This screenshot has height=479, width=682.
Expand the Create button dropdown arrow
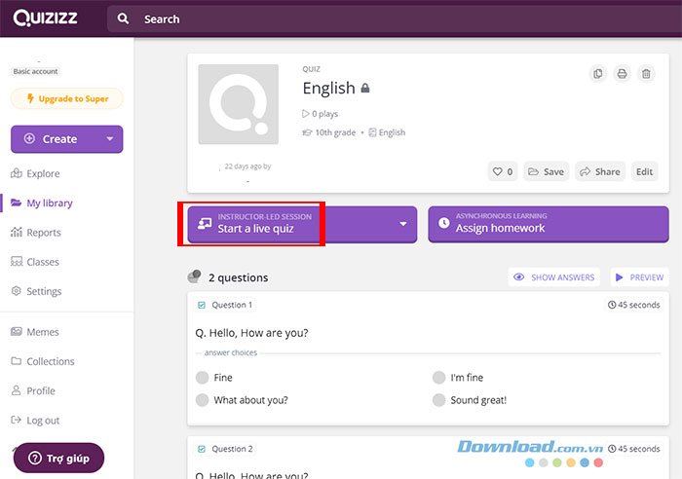click(x=110, y=139)
